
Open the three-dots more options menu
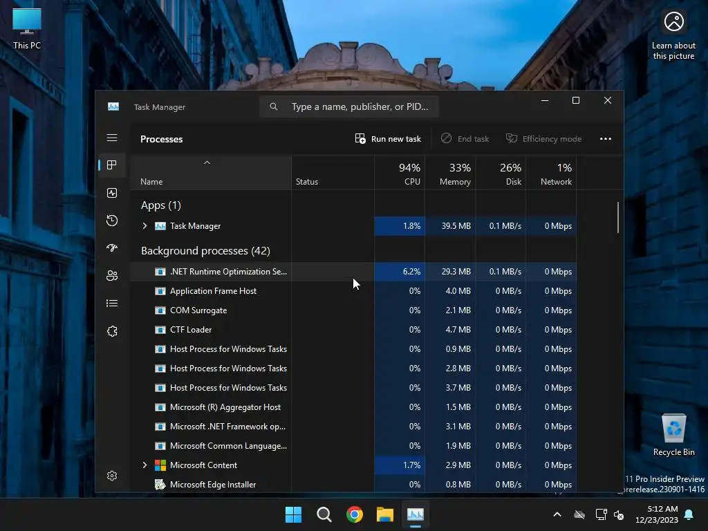click(x=606, y=138)
